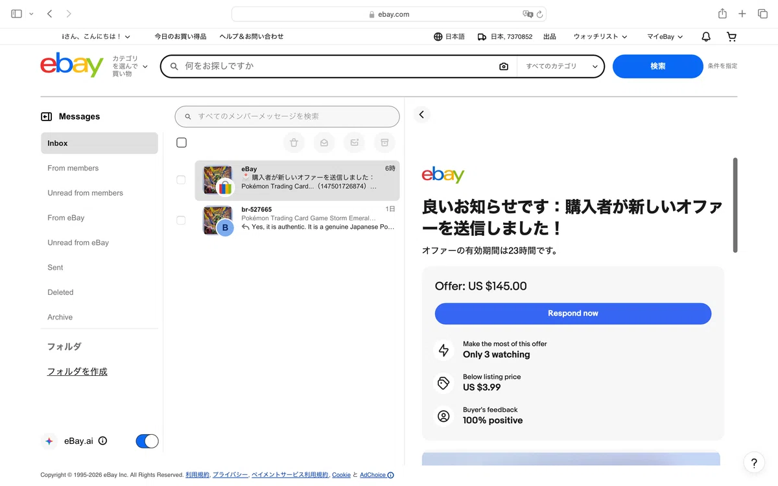Viewport: 778px width, 486px height.
Task: Click すべてのメンバーメッセージを検索 search field
Action: click(x=287, y=117)
